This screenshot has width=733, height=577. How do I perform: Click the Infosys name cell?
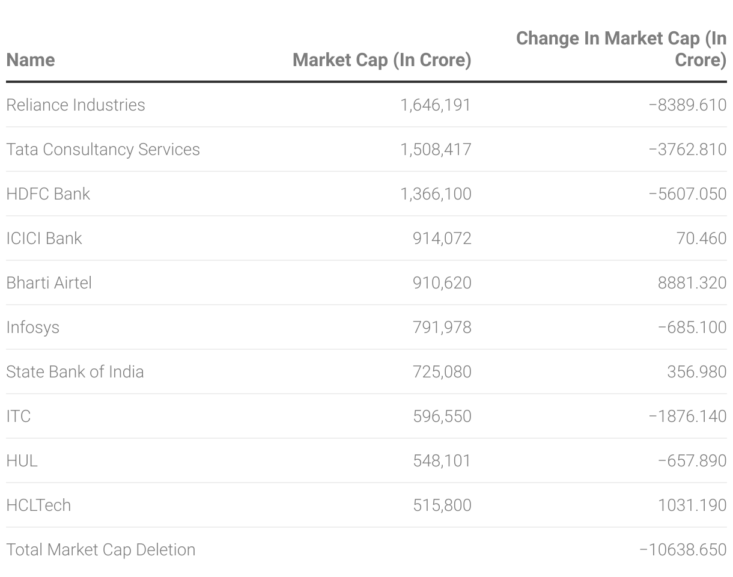coord(32,327)
